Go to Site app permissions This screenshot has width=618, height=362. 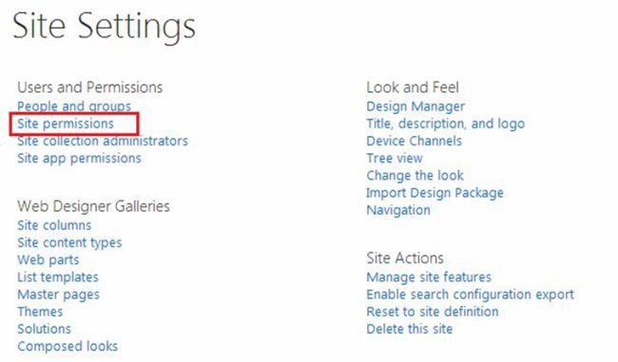click(79, 159)
